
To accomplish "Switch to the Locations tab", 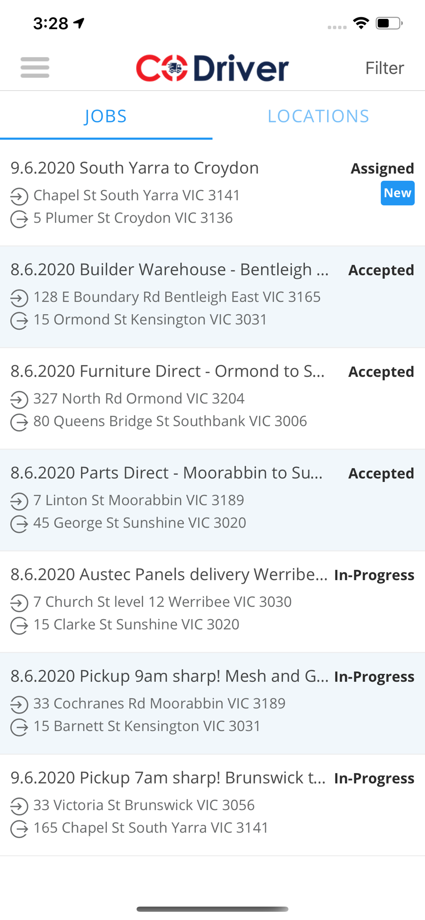I will 318,116.
